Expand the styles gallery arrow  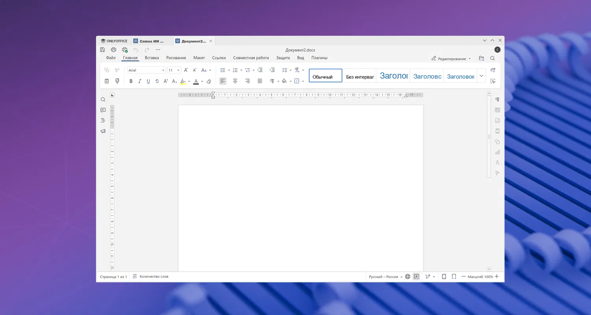pyautogui.click(x=481, y=76)
